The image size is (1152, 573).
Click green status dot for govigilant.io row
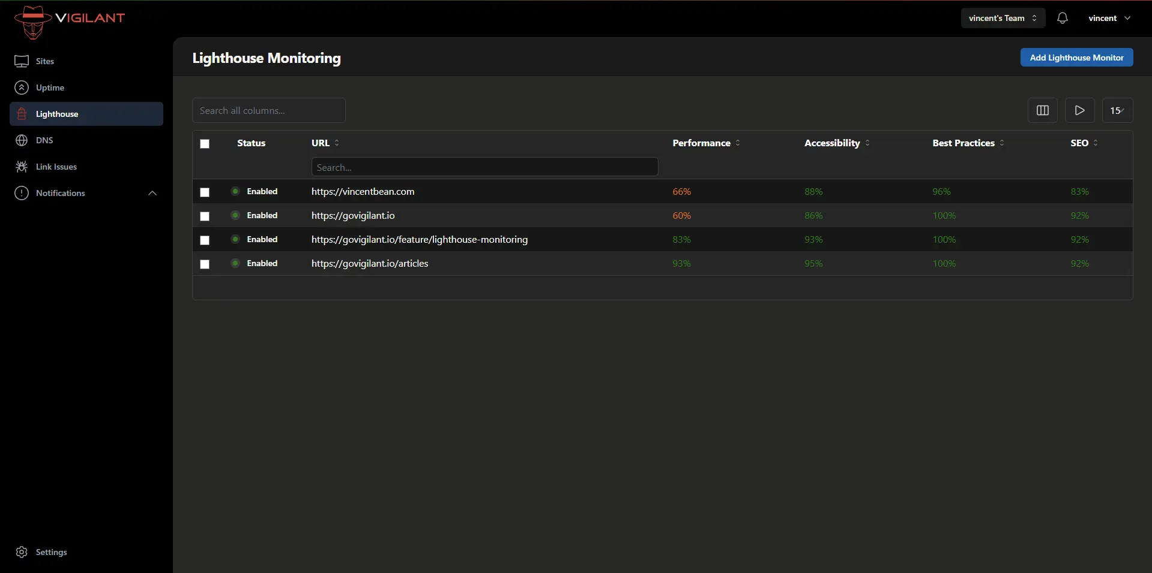pyautogui.click(x=235, y=215)
